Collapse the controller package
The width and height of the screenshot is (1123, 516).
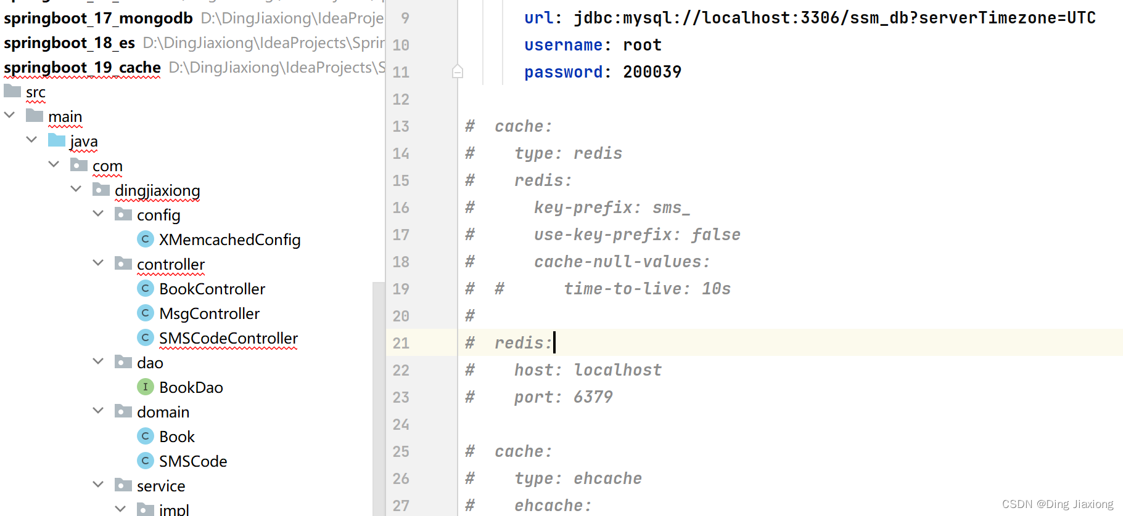coord(98,263)
